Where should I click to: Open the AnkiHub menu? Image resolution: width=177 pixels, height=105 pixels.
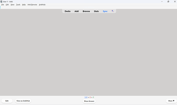click(x=42, y=5)
